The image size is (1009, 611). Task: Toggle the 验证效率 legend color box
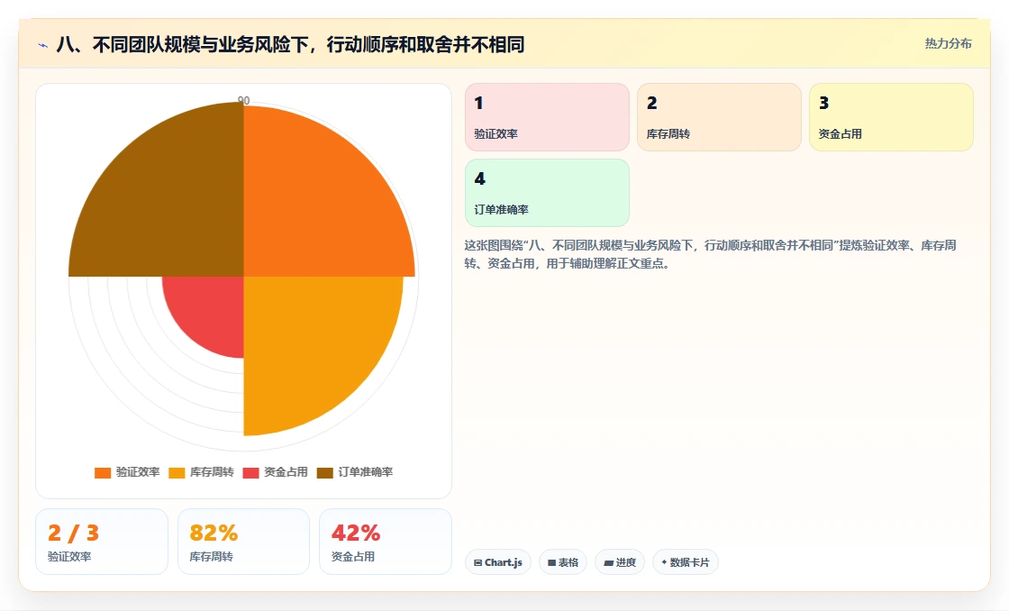103,472
